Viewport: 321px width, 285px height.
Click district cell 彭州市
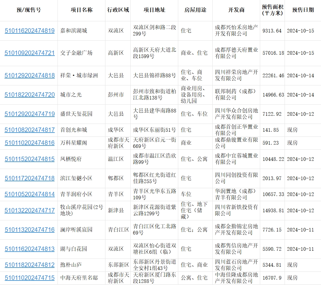tap(116, 95)
